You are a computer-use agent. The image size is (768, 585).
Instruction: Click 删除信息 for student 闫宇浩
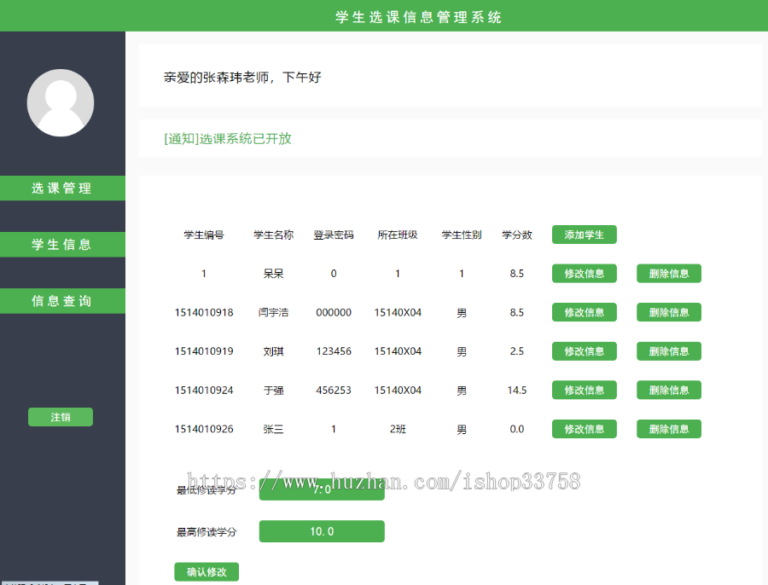coord(668,312)
